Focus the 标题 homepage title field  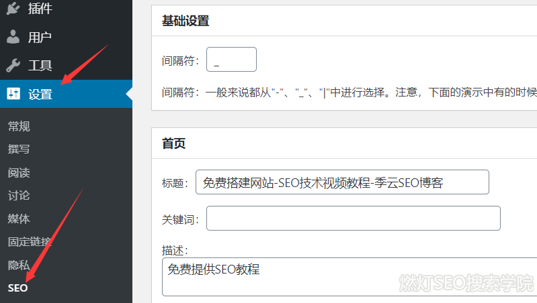(x=342, y=182)
